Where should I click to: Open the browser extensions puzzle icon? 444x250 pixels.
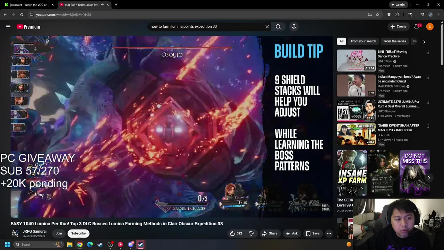point(398,15)
